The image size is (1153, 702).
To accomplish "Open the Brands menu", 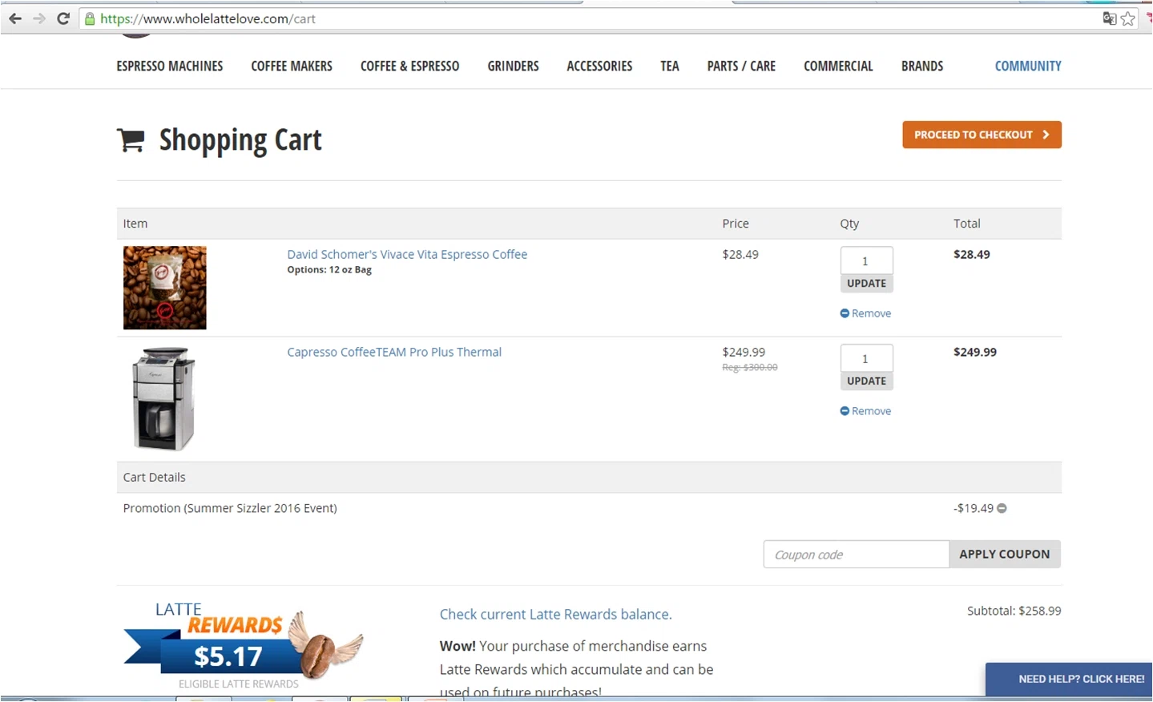I will [x=922, y=66].
